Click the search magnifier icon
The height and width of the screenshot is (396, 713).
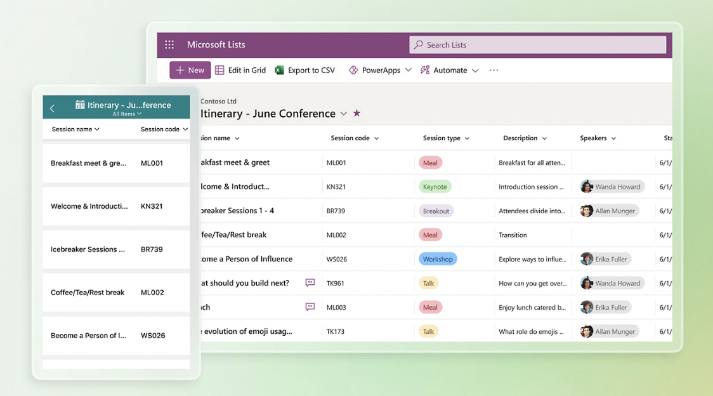click(418, 44)
